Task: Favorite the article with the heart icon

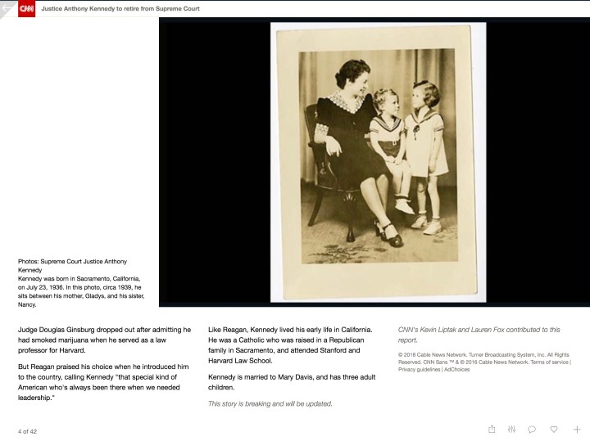Action: point(554,429)
